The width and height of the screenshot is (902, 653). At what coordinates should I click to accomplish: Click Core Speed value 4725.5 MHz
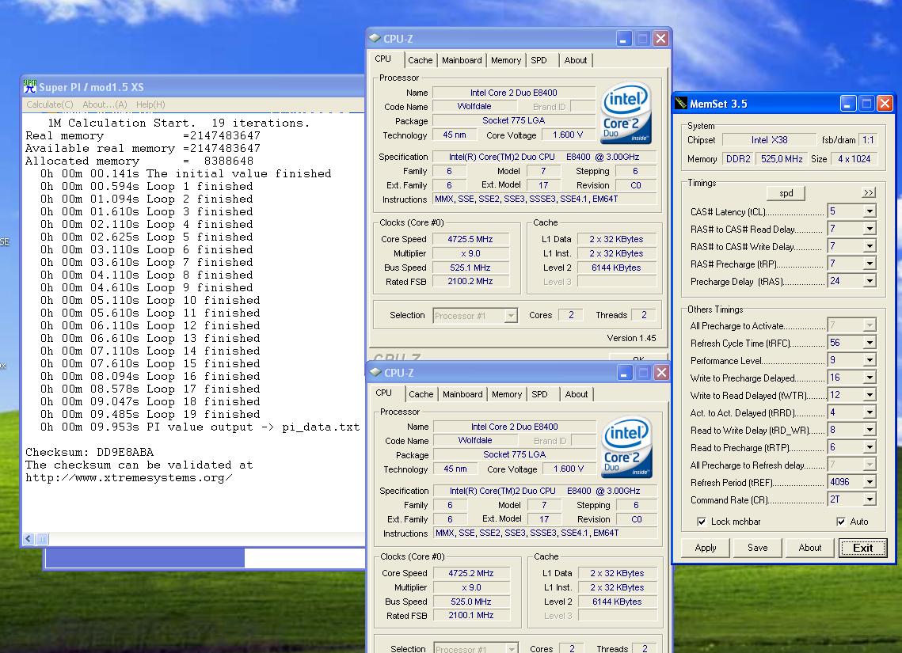point(470,239)
